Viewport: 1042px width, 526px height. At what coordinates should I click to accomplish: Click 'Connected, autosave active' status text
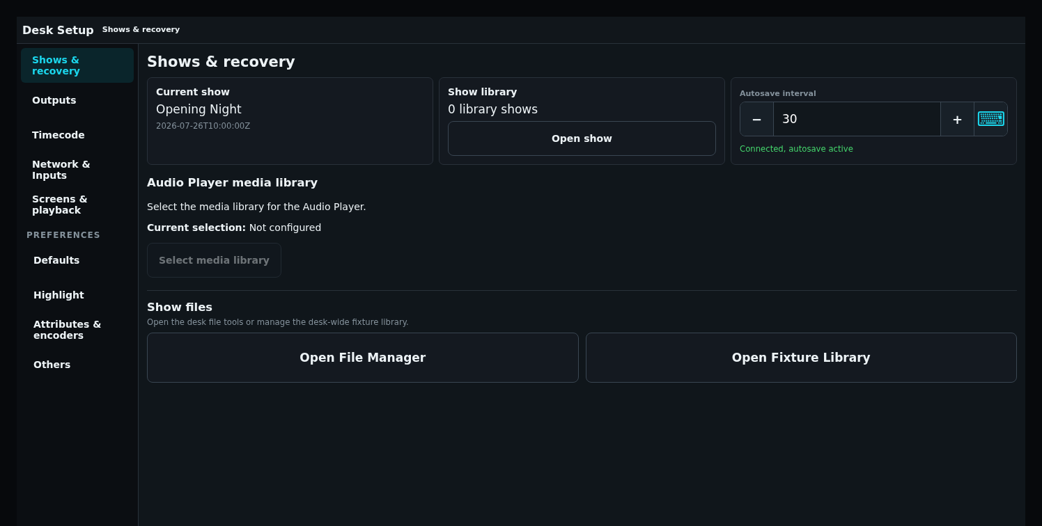[x=796, y=149]
